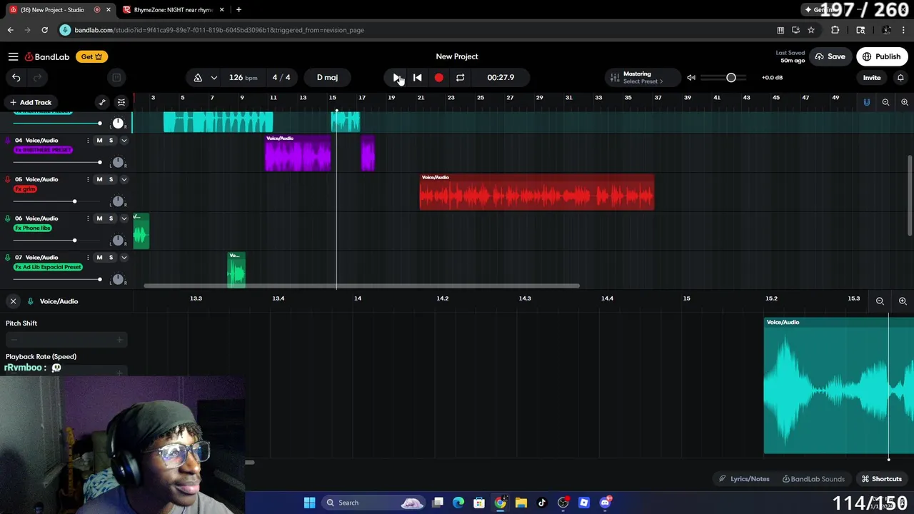This screenshot has width=914, height=514.
Task: Adjust track 05 volume slider
Action: point(74,201)
